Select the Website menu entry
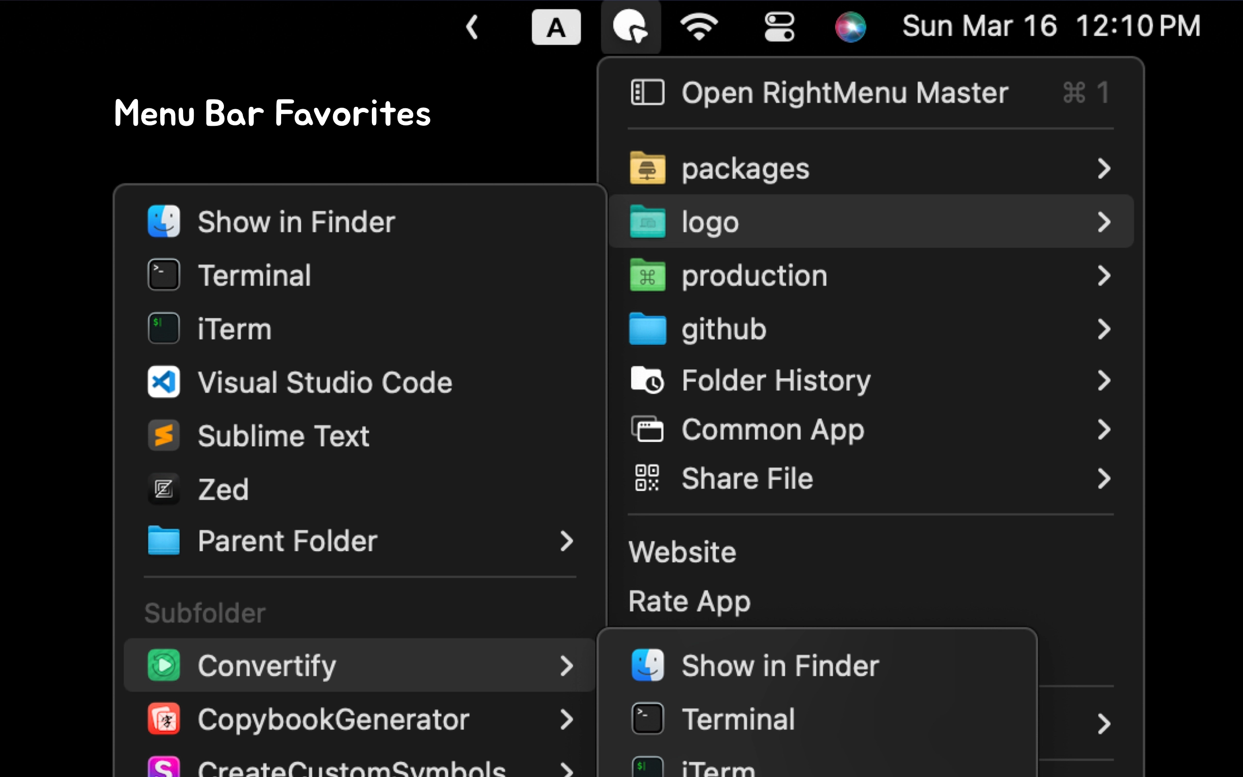This screenshot has width=1243, height=777. point(682,552)
